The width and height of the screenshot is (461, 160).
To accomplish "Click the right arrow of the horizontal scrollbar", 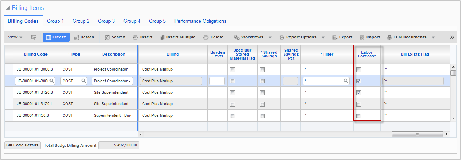I will pyautogui.click(x=446, y=134).
